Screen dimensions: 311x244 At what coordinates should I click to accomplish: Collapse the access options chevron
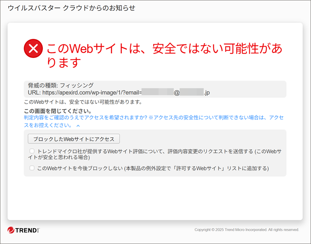pyautogui.click(x=78, y=125)
